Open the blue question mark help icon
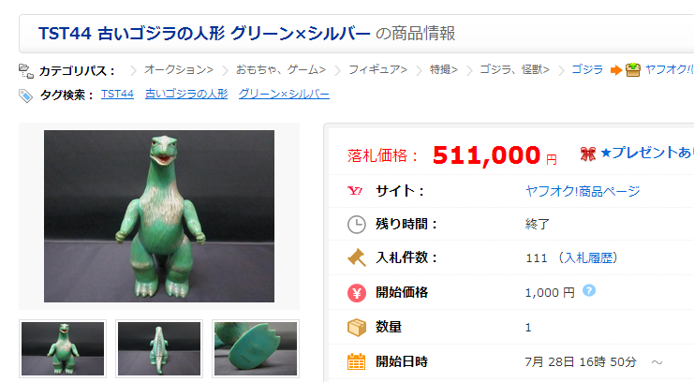This screenshot has width=694, height=382. [x=589, y=291]
